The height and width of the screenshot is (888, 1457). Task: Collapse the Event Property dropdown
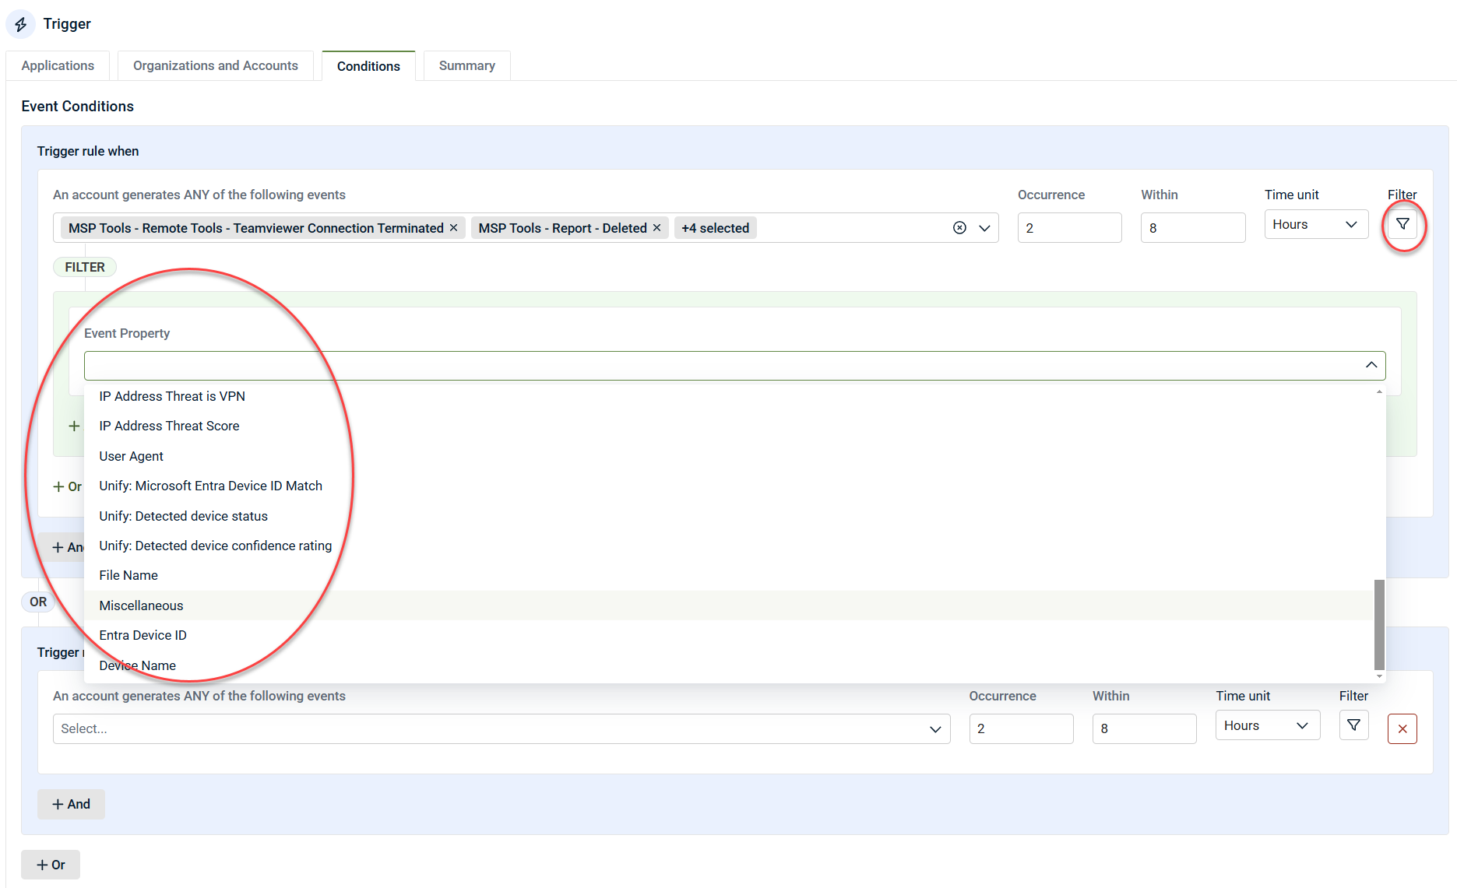(1371, 365)
